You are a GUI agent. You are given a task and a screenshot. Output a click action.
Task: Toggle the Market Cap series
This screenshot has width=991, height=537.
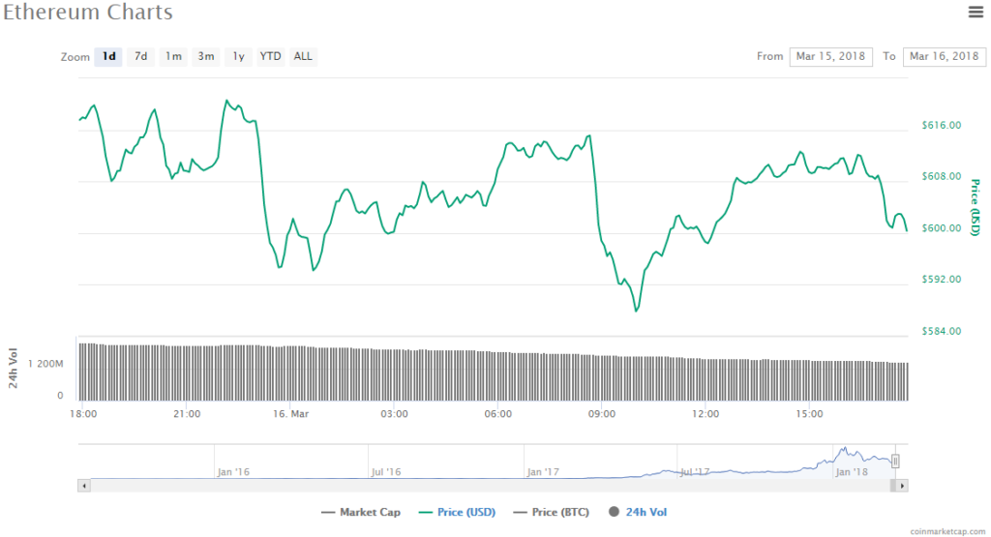(360, 512)
